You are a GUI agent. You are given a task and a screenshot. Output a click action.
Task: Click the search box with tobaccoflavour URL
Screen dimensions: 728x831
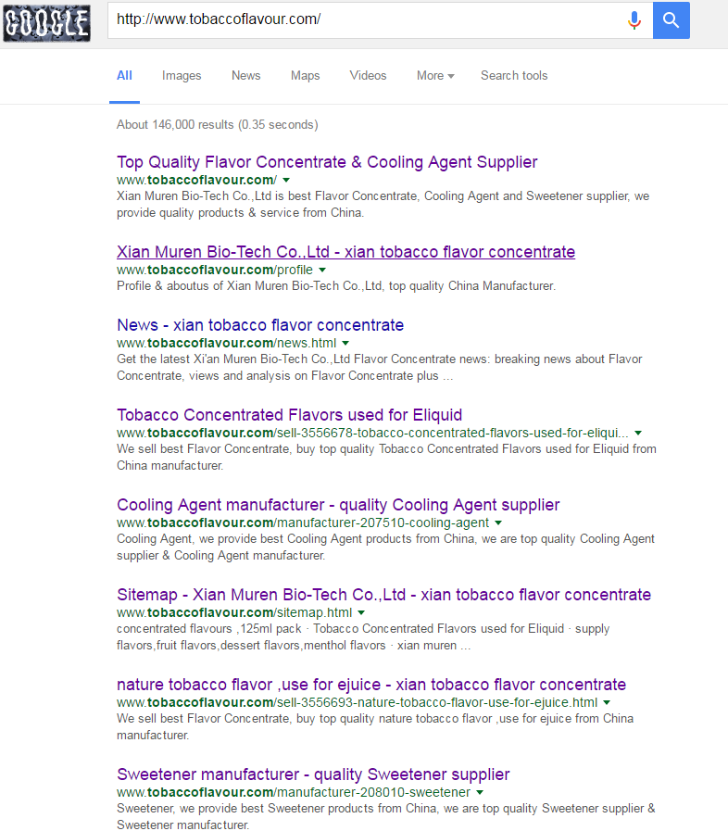pos(380,20)
